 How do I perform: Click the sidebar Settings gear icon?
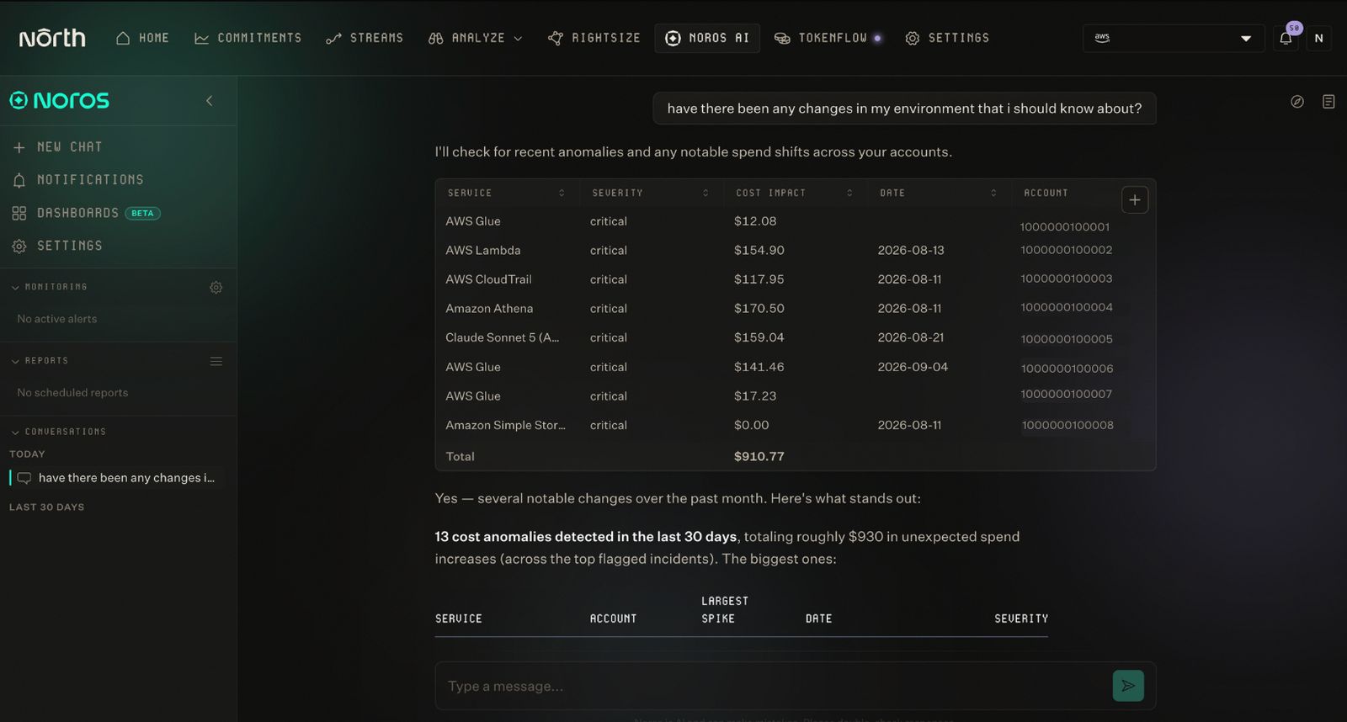[x=19, y=247]
